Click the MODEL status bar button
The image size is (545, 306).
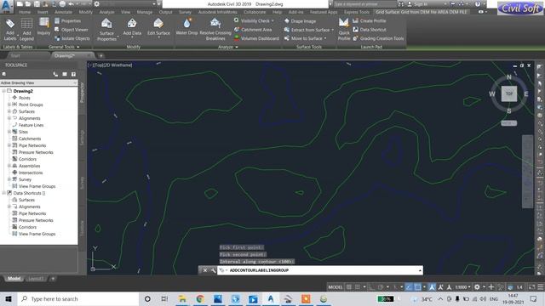(335, 287)
